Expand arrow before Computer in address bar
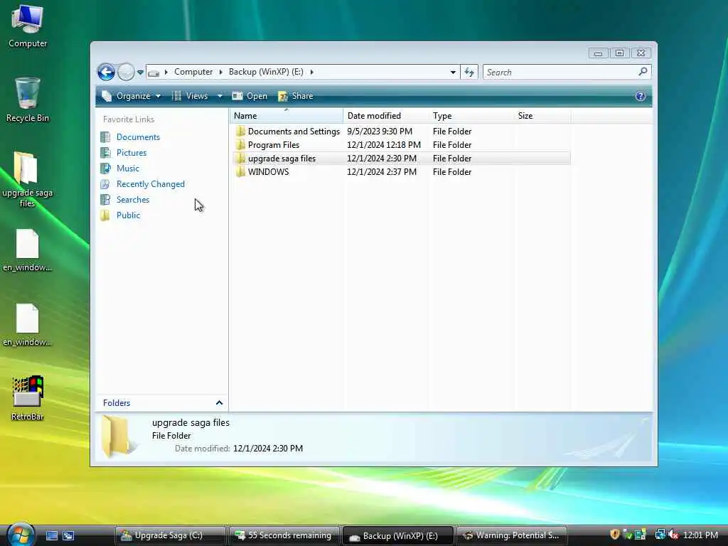The height and width of the screenshot is (546, 728). 166,72
